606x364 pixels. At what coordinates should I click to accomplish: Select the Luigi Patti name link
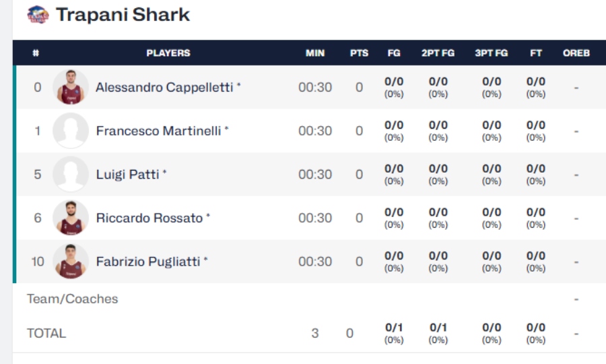click(127, 174)
